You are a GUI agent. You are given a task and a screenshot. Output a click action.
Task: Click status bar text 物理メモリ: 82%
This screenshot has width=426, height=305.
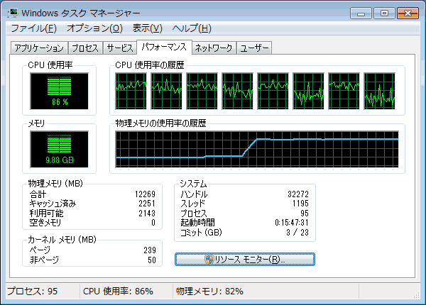(x=209, y=291)
